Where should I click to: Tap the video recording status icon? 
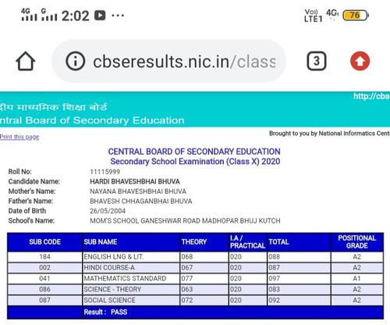[100, 16]
